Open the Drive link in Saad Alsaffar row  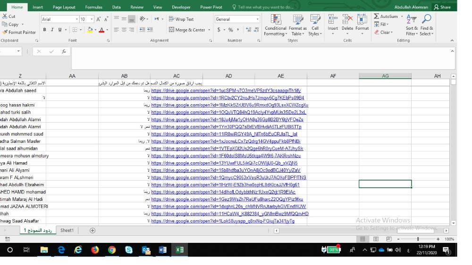(x=223, y=221)
